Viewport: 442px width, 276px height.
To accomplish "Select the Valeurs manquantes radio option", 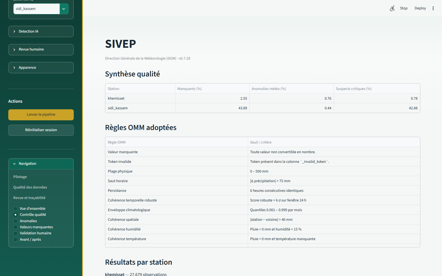I will point(33,227).
